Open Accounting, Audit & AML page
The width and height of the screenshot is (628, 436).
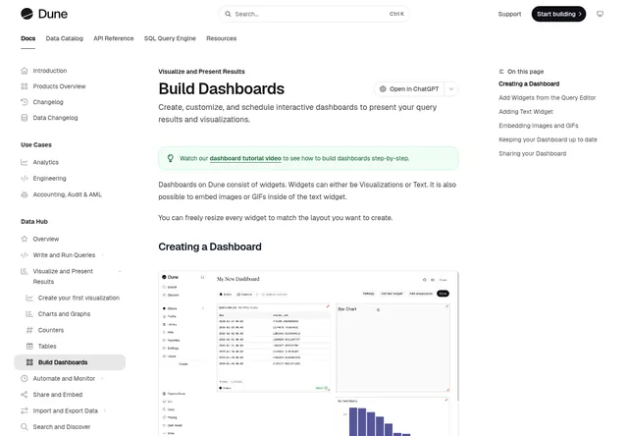click(68, 194)
